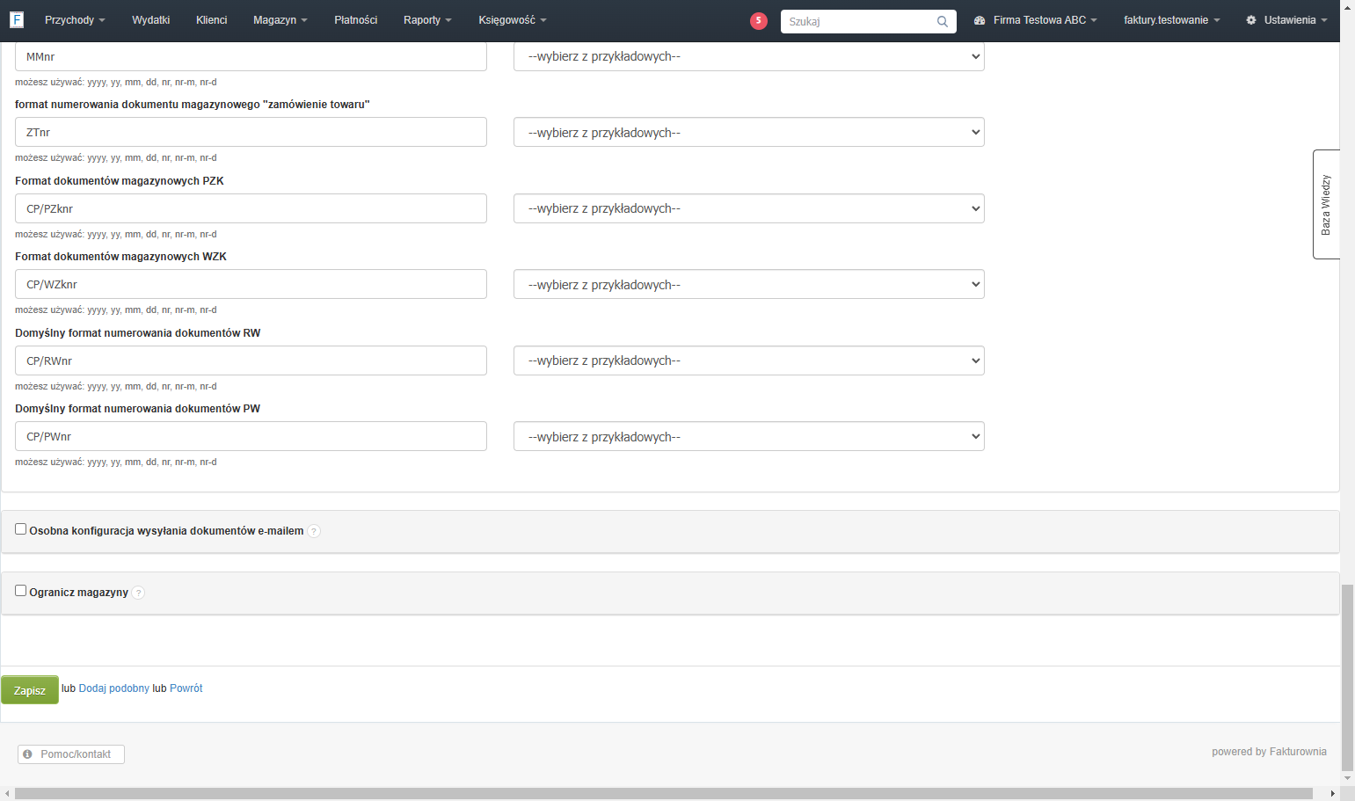Go to Klienci section

[x=212, y=20]
